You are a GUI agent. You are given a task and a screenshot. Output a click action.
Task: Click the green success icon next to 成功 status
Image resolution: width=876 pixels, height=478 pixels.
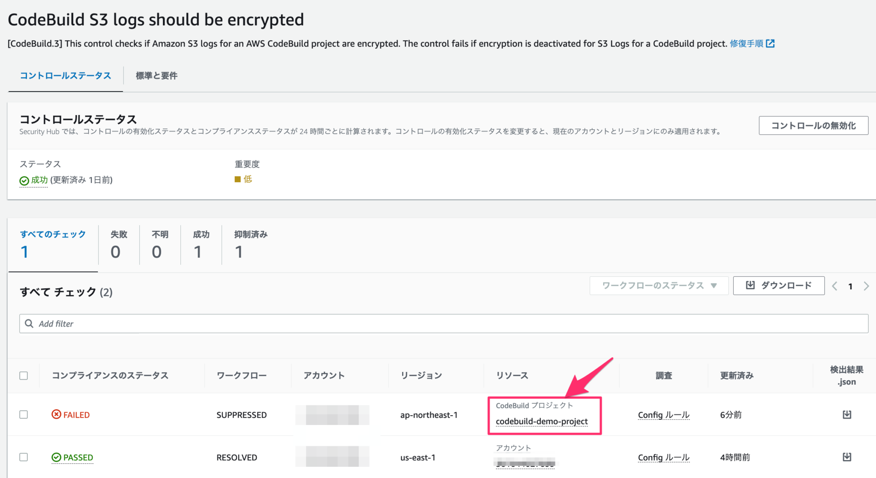tap(24, 180)
